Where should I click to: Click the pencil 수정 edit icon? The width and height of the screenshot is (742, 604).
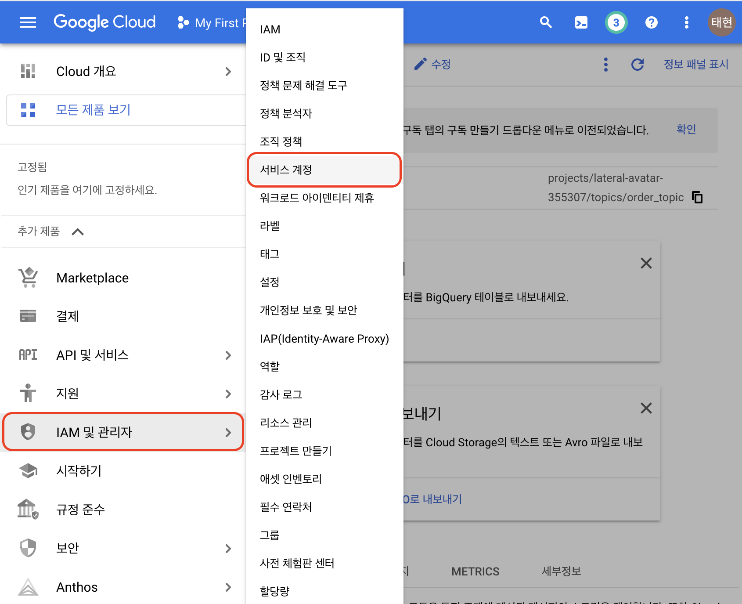(420, 64)
